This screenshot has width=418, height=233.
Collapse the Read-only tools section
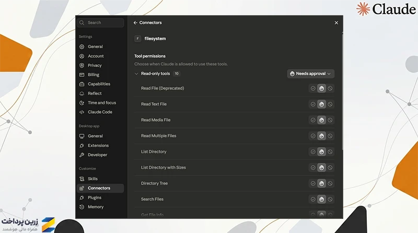click(x=136, y=74)
